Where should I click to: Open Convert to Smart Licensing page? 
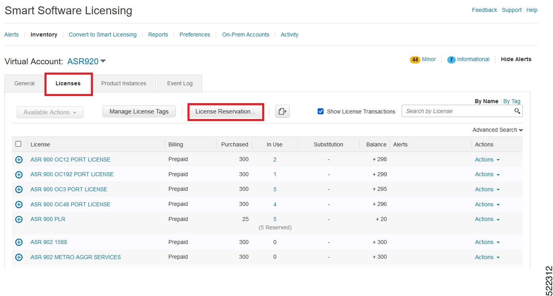pos(102,35)
